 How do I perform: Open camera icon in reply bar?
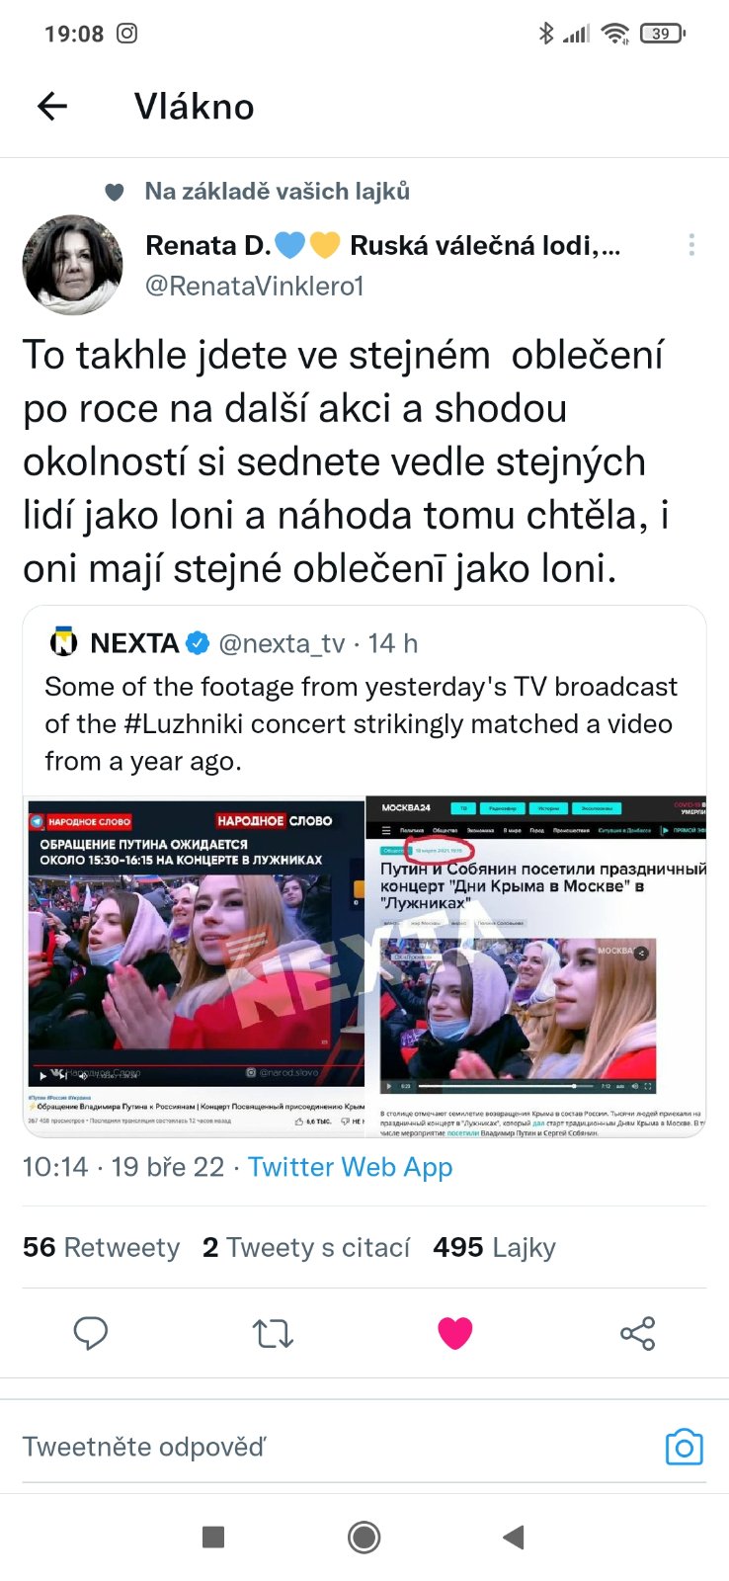click(684, 1447)
